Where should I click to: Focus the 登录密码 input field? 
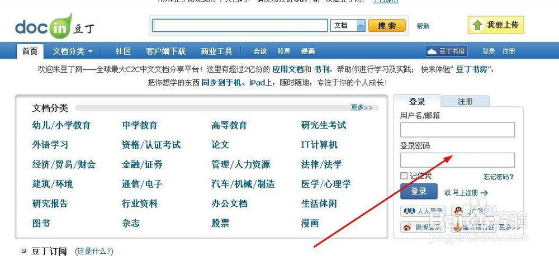(x=457, y=160)
